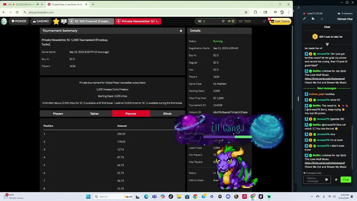Click the taskbar Search box

point(113,197)
